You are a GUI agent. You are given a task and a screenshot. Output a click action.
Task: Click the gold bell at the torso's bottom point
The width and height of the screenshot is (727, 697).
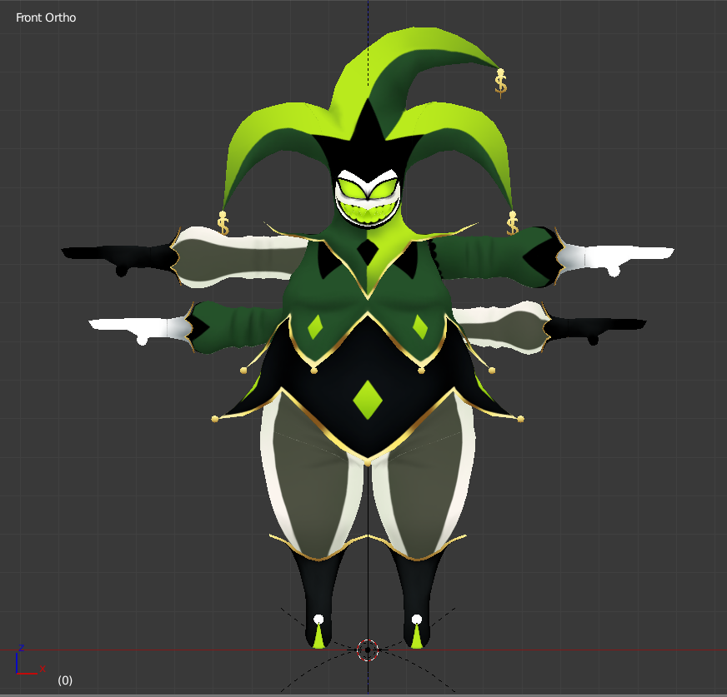(x=368, y=463)
